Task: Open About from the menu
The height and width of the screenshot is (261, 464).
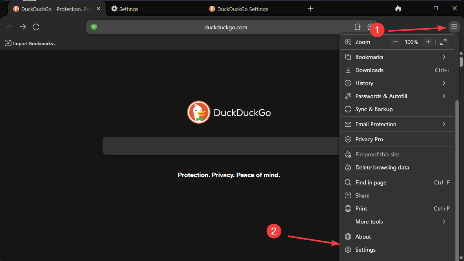Action: coord(397,237)
